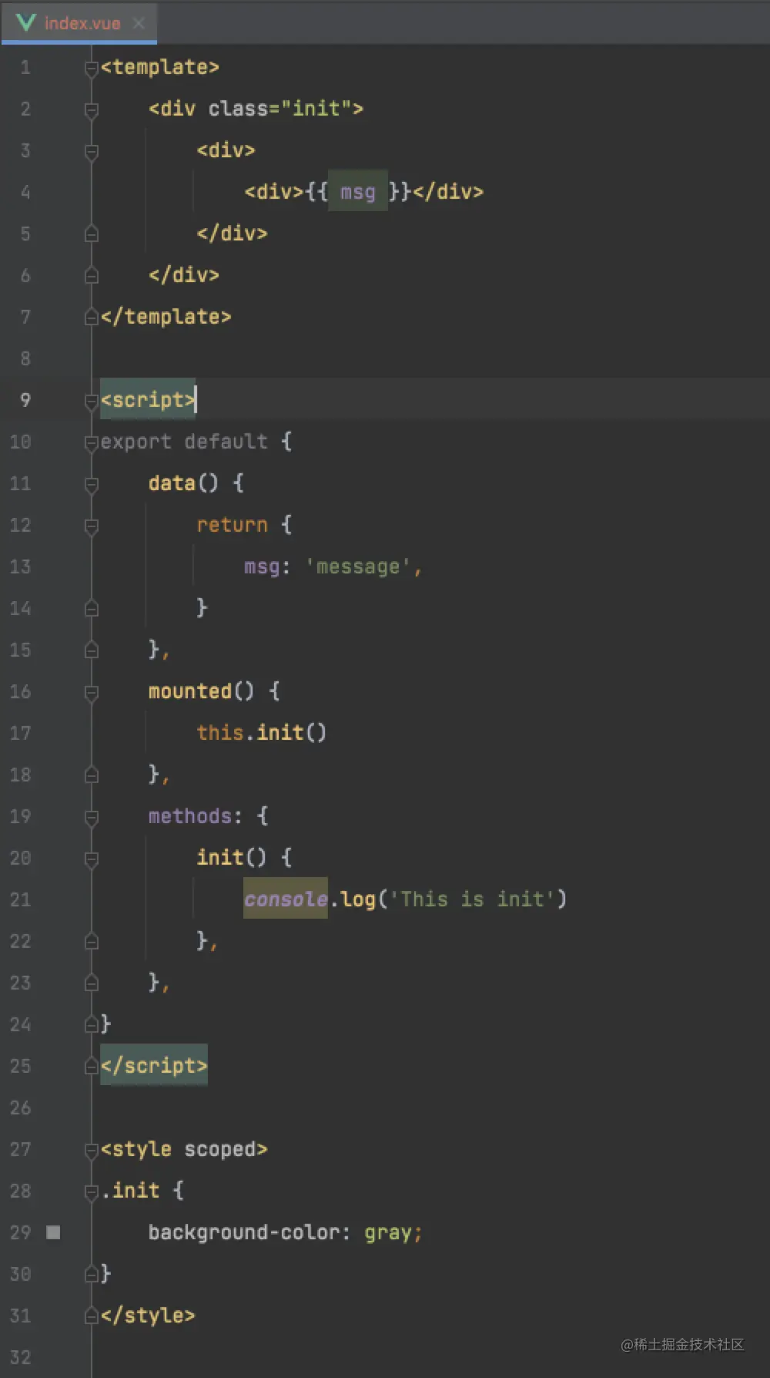Collapse the template block fold marker, line 1
The image size is (770, 1378).
coord(92,69)
